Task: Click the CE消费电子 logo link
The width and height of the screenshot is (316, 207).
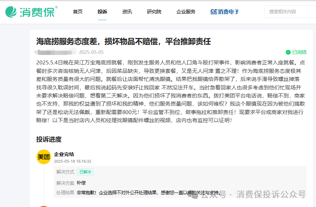Action: click(x=225, y=12)
